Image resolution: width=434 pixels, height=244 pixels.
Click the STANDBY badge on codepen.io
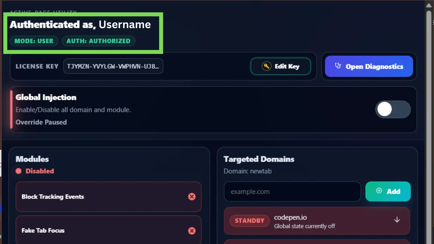250,221
